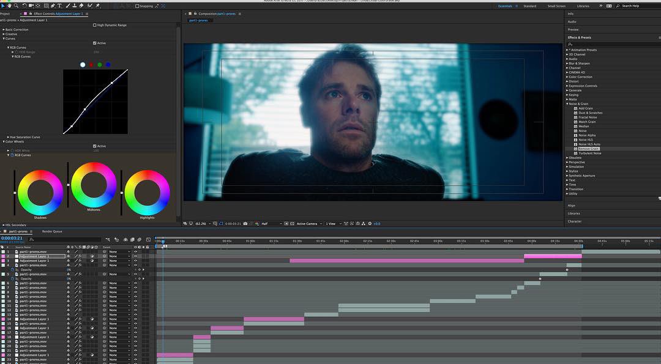This screenshot has width=661, height=364.
Task: Open the Preview panel
Action: [573, 29]
